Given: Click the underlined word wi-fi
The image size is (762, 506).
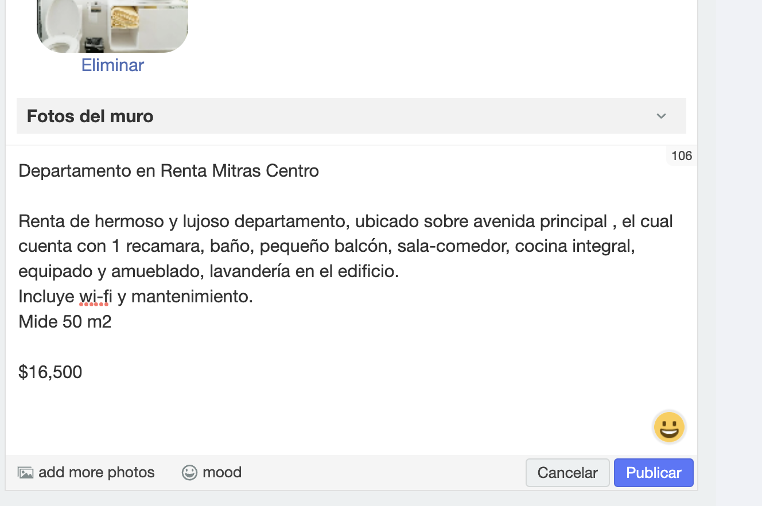Looking at the screenshot, I should [x=95, y=297].
